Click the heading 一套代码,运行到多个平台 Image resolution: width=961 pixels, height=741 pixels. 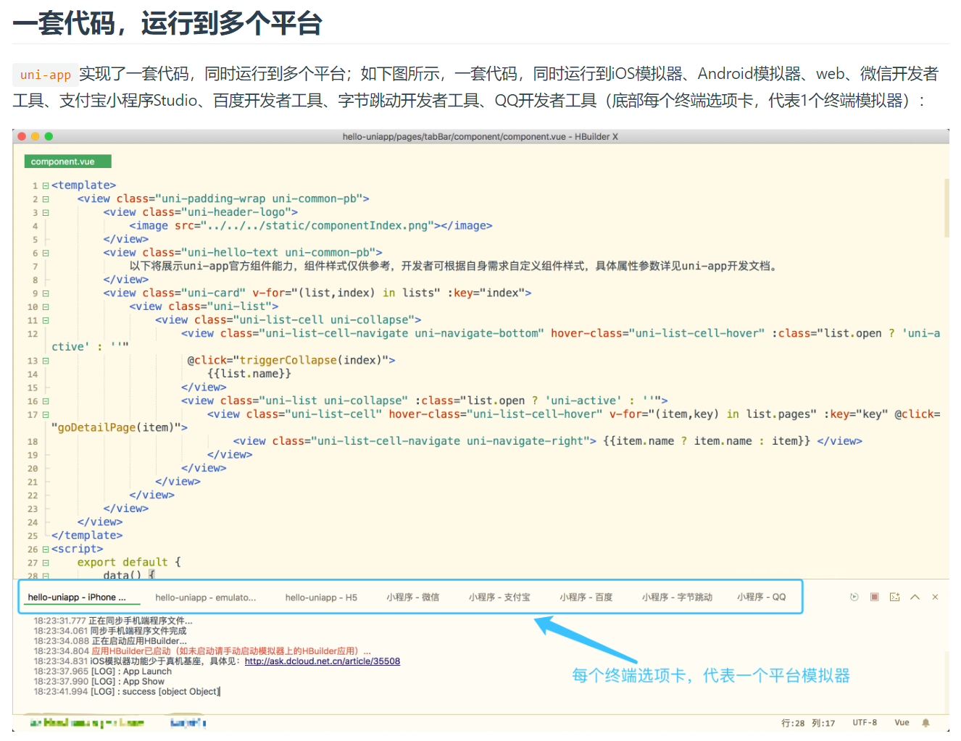point(167,23)
